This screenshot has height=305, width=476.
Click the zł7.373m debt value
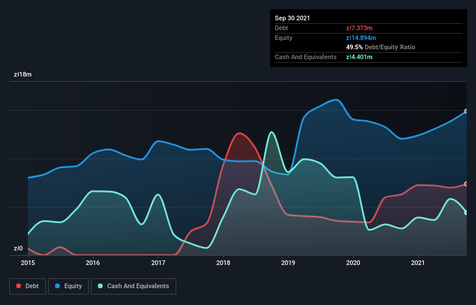point(359,28)
